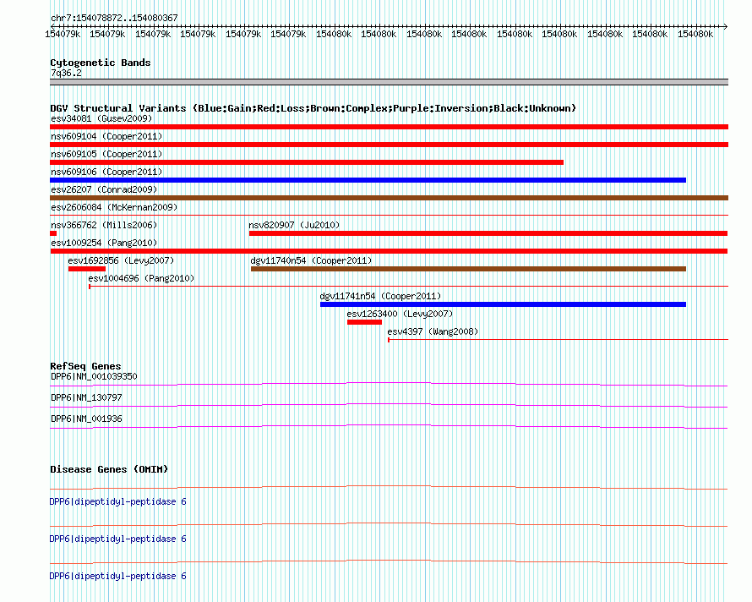Click the short red esv1692856 (Levy2007) bar
Image resolution: width=752 pixels, height=602 pixels.
click(x=87, y=269)
